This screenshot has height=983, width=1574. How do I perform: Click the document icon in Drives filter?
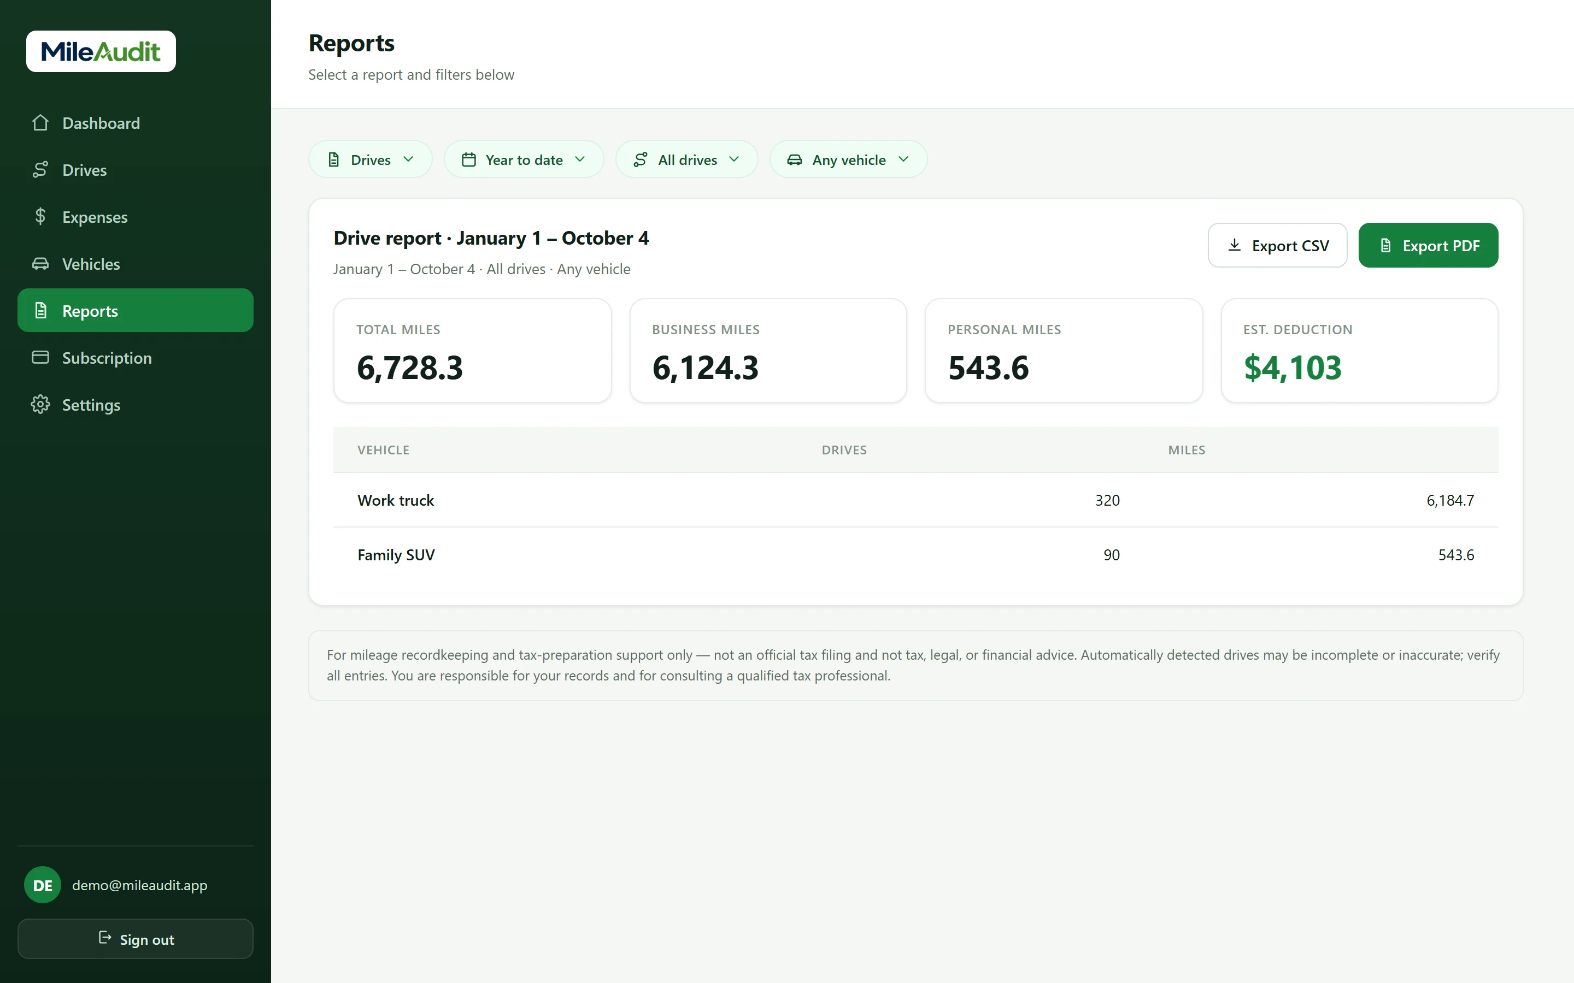coord(334,159)
